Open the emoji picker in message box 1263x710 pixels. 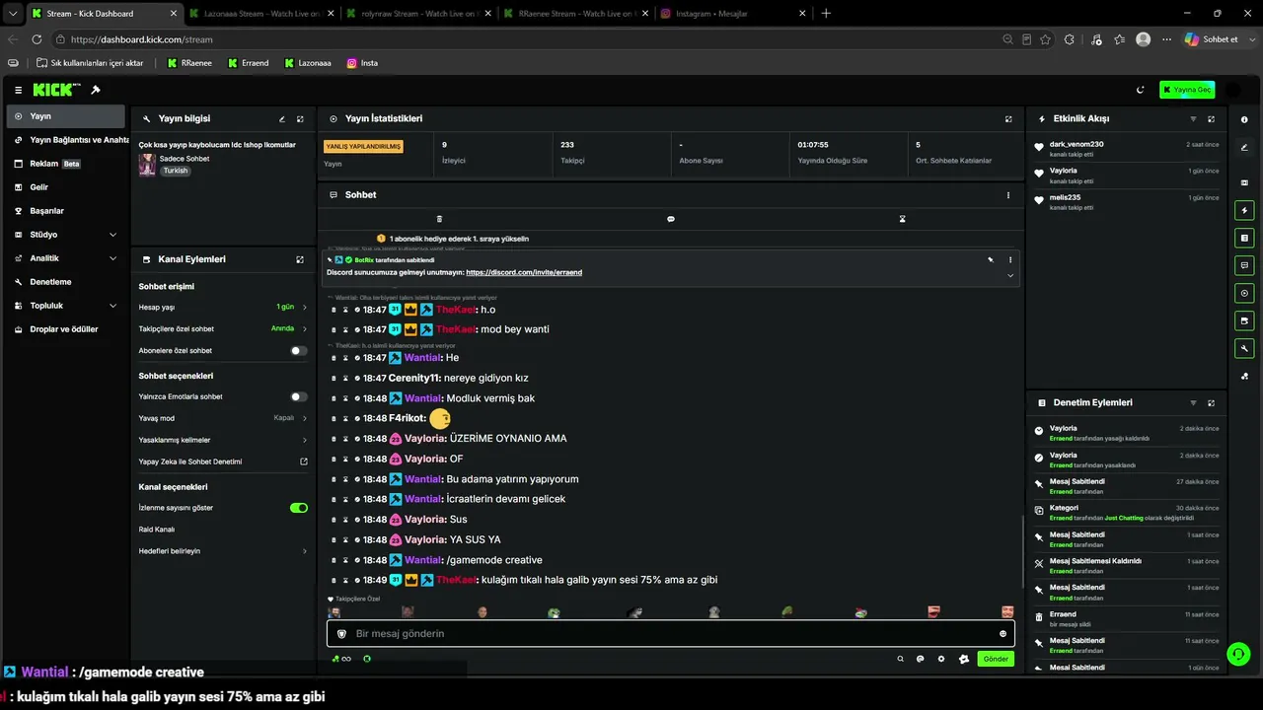point(1003,634)
